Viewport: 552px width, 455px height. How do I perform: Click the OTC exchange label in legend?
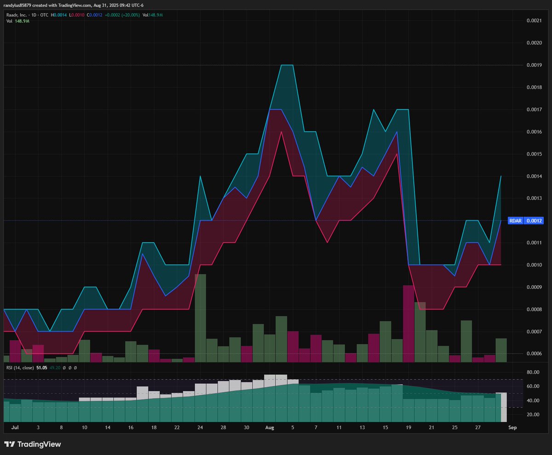(x=44, y=15)
